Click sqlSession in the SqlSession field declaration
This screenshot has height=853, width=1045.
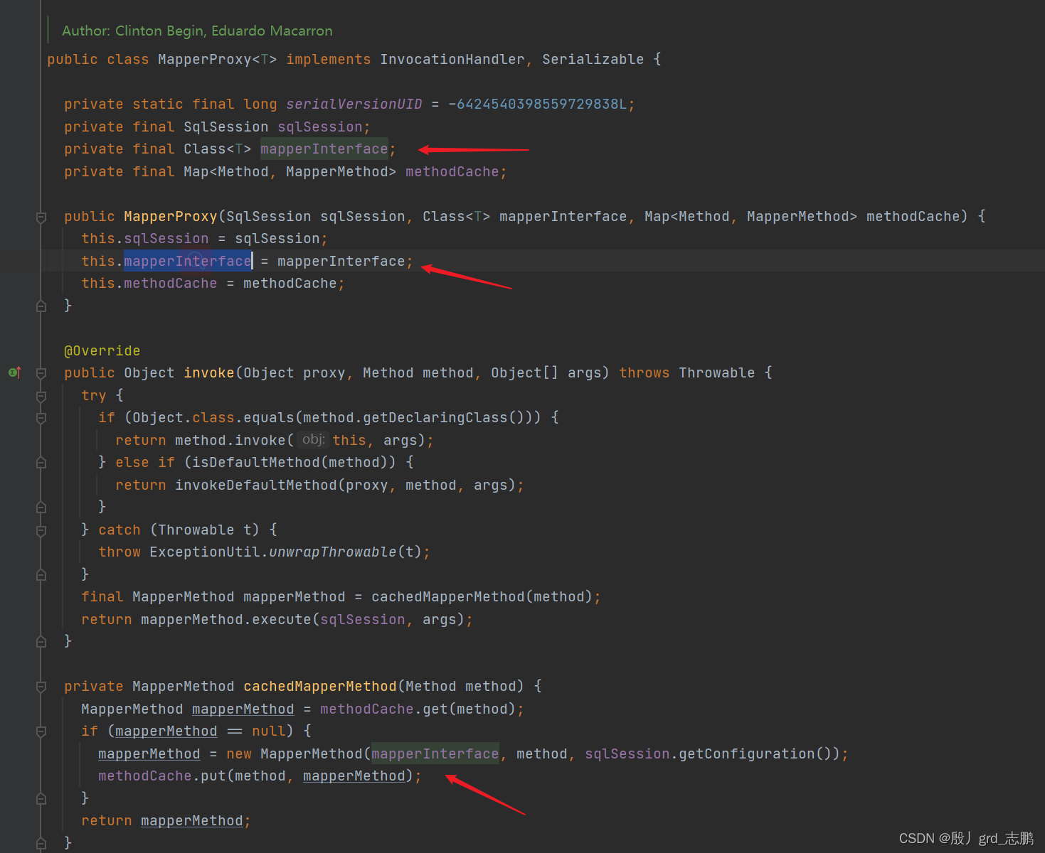pos(320,127)
